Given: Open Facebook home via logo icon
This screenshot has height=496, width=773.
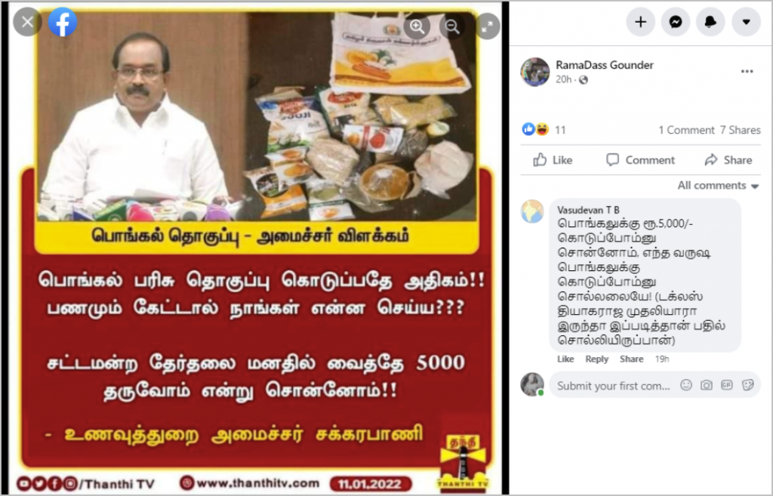Looking at the screenshot, I should coord(63,22).
